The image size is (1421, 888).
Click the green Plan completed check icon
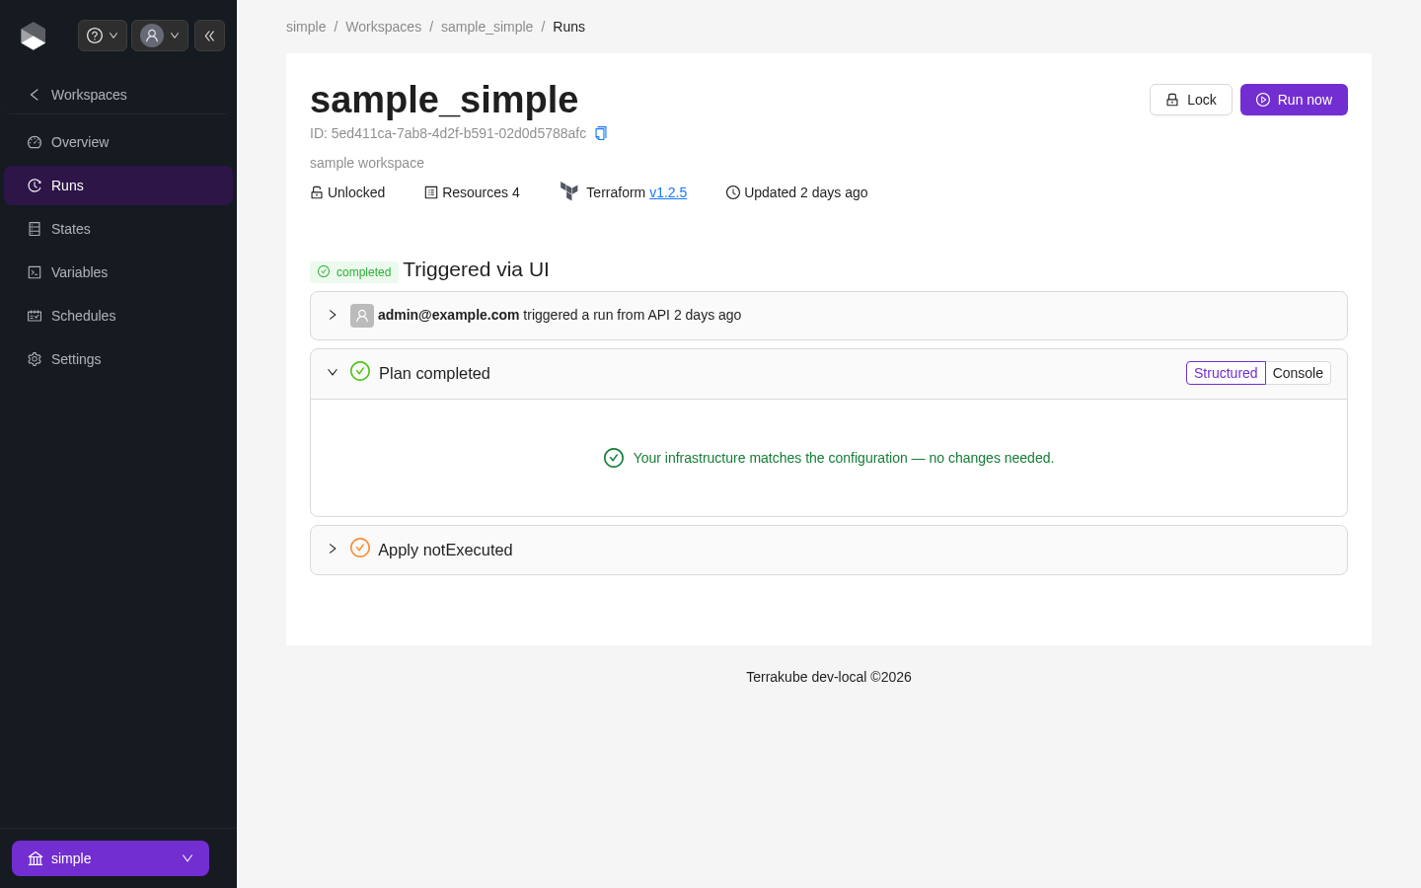coord(360,371)
